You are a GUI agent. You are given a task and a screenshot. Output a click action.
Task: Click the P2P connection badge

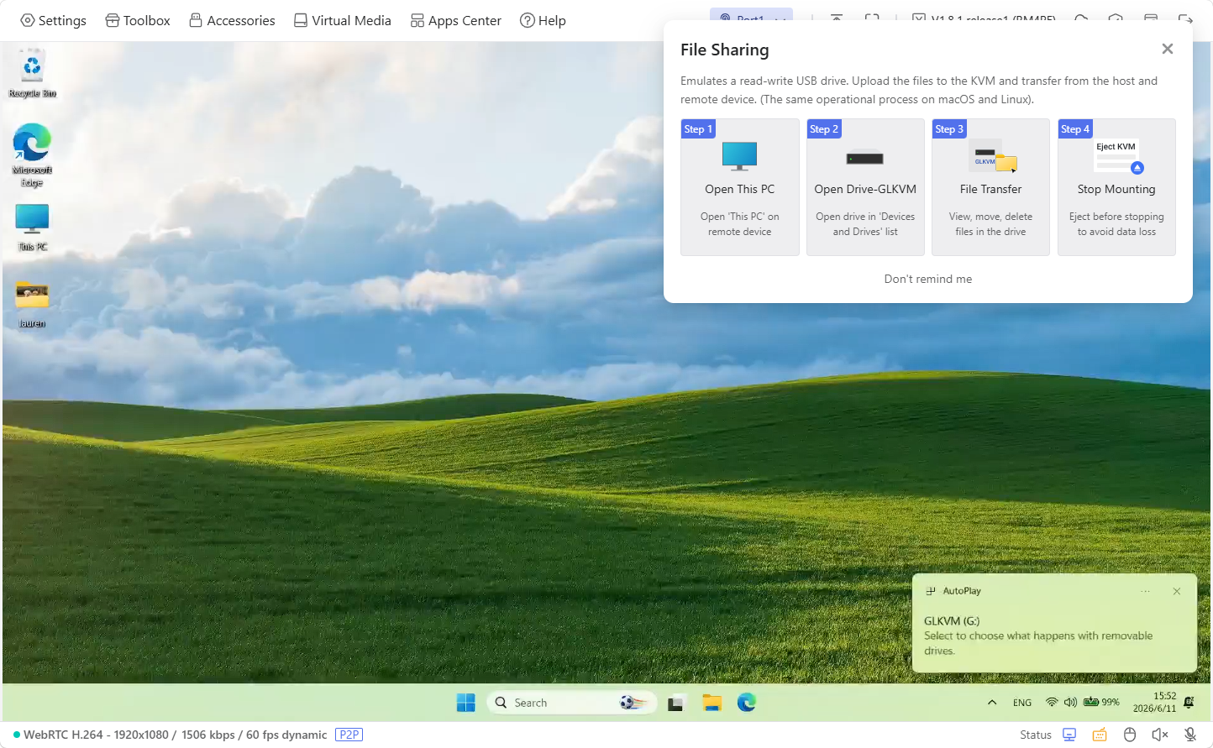coord(349,735)
